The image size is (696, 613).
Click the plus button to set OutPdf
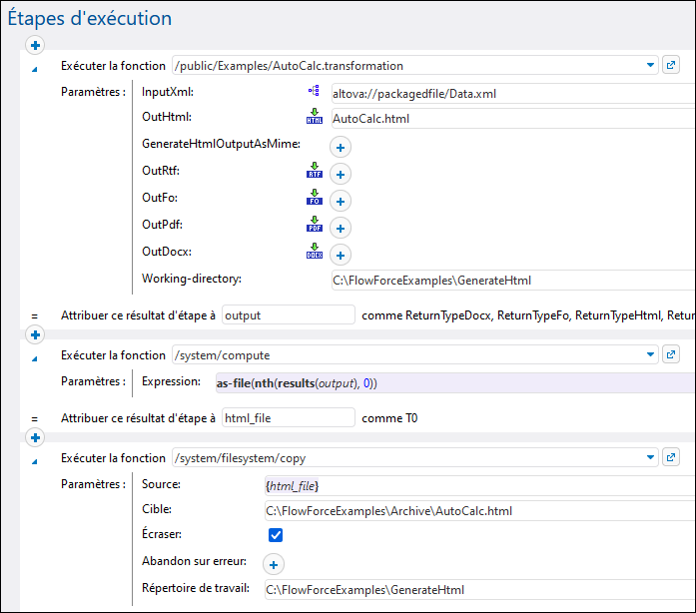[340, 228]
